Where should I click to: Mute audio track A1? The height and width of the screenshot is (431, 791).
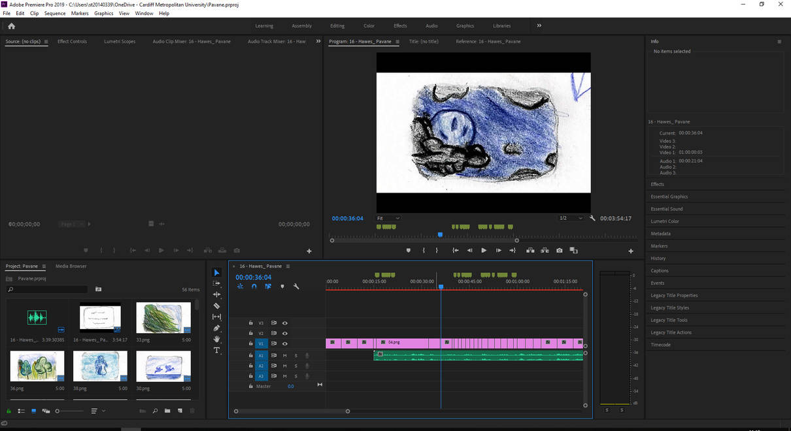click(x=284, y=355)
